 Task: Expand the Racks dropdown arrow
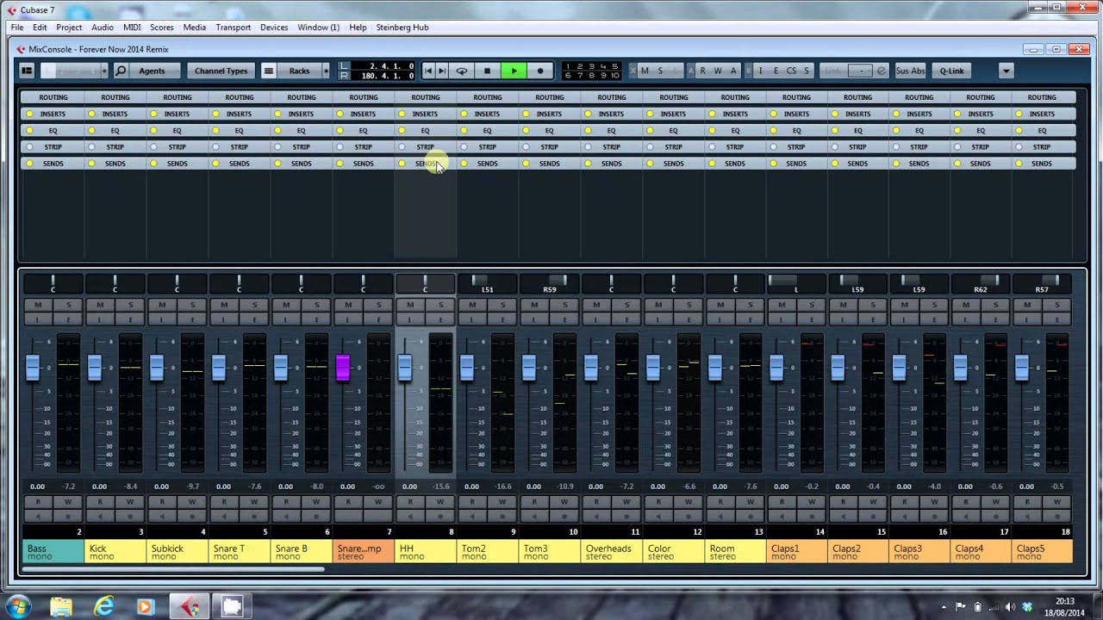click(326, 71)
